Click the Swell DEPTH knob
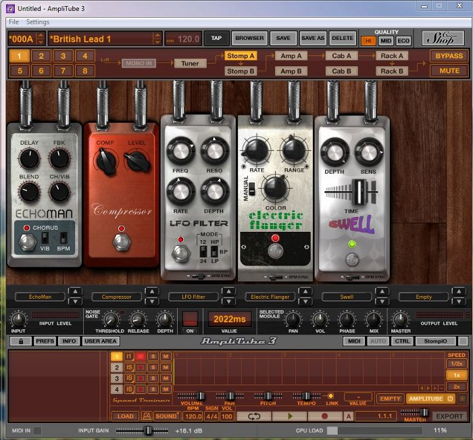Image resolution: width=473 pixels, height=440 pixels. click(x=334, y=152)
